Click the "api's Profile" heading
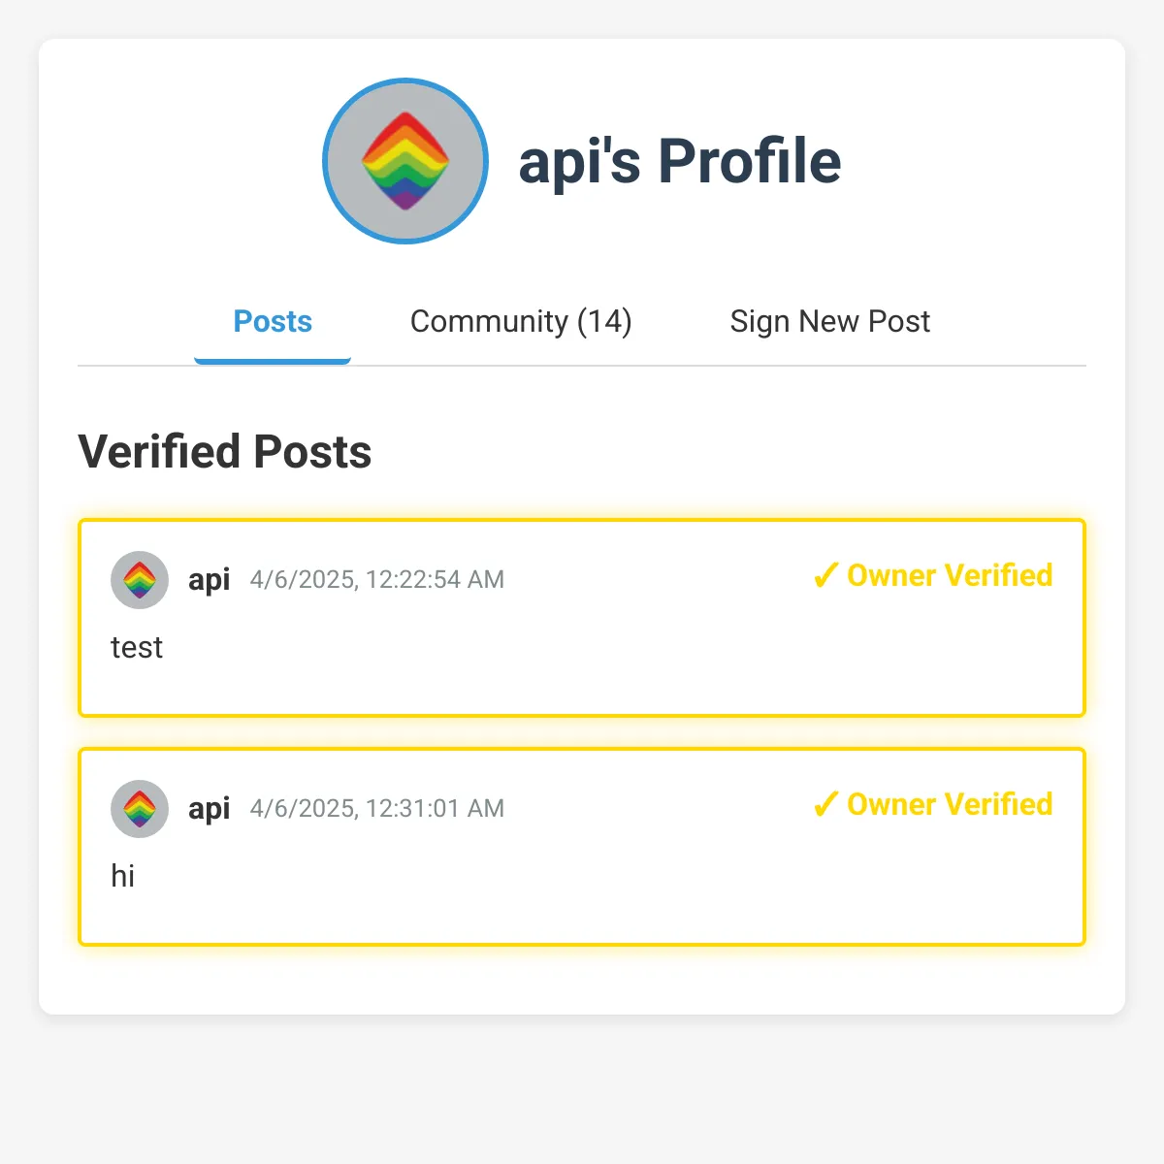The width and height of the screenshot is (1164, 1164). pos(680,161)
